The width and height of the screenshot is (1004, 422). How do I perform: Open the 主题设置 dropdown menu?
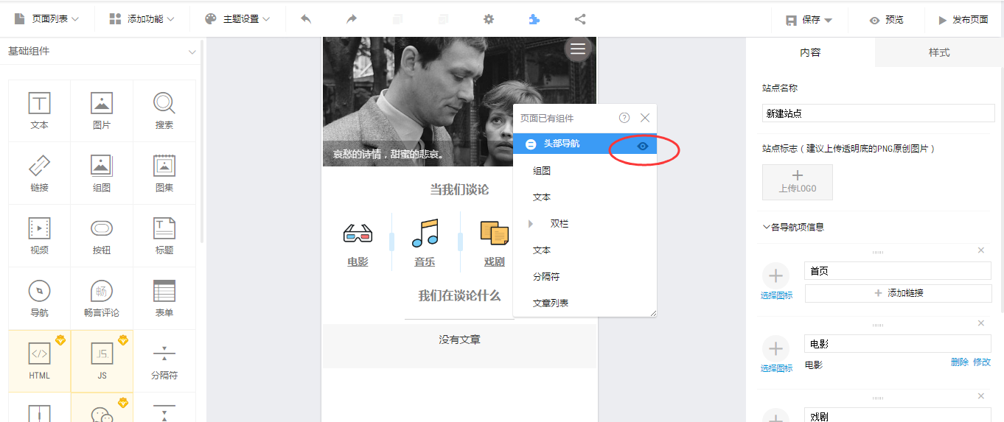(x=237, y=19)
